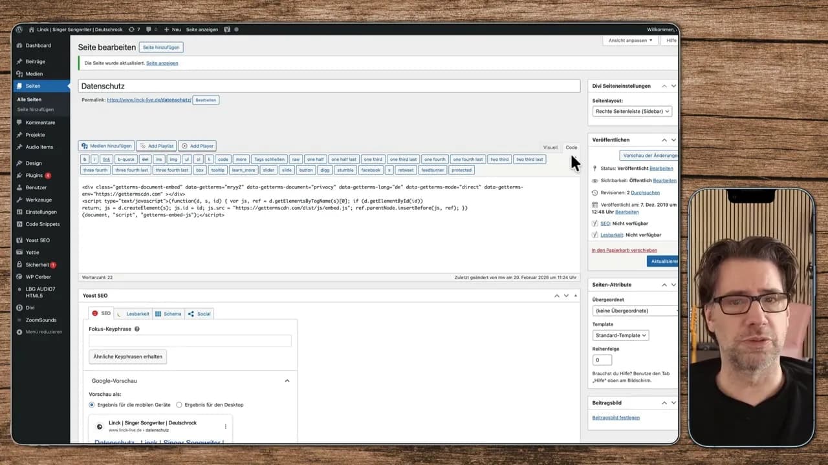Screen dimensions: 828x465
Task: Insert b-quote quicktag
Action: click(125, 159)
